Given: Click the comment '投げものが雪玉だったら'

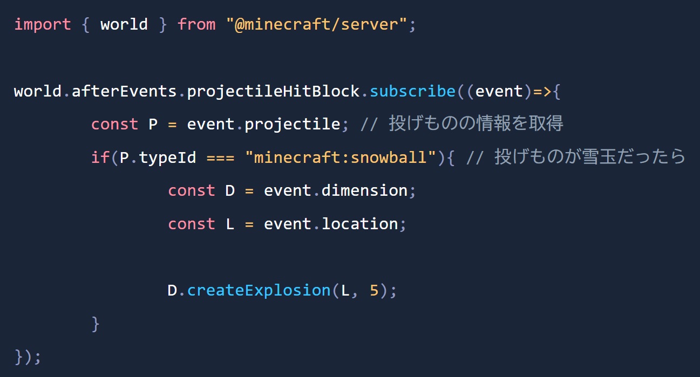Looking at the screenshot, I should click(590, 157).
